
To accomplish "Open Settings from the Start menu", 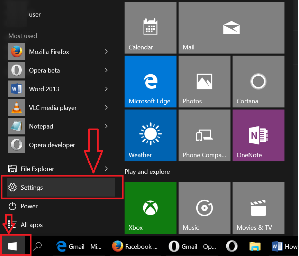I will click(x=61, y=187).
